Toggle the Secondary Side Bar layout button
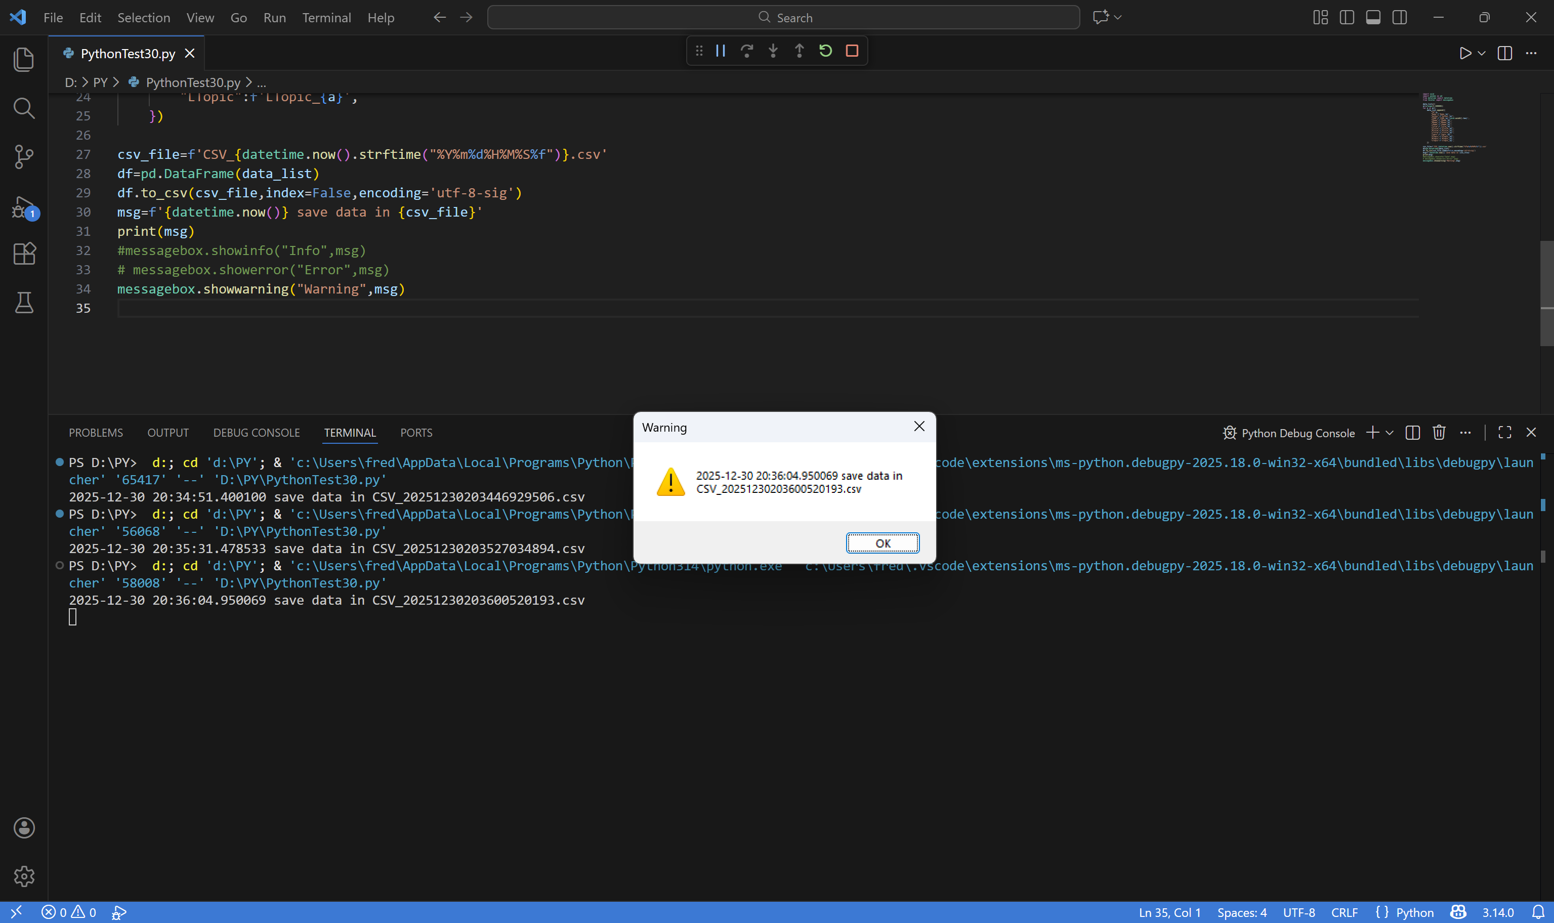The image size is (1554, 923). click(x=1400, y=17)
